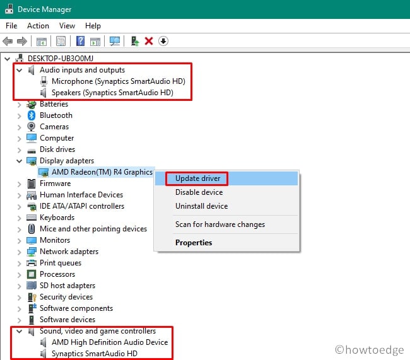Click the Keyboards category icon
Viewport: 410px width, 360px height.
(x=32, y=218)
